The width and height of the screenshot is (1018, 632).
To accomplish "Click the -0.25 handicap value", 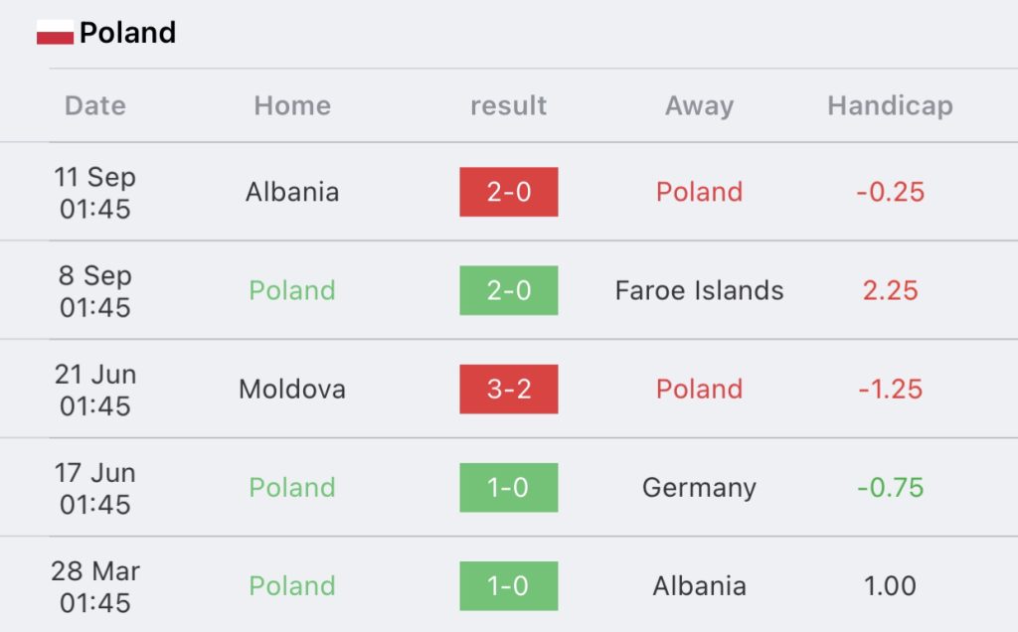I will click(890, 192).
